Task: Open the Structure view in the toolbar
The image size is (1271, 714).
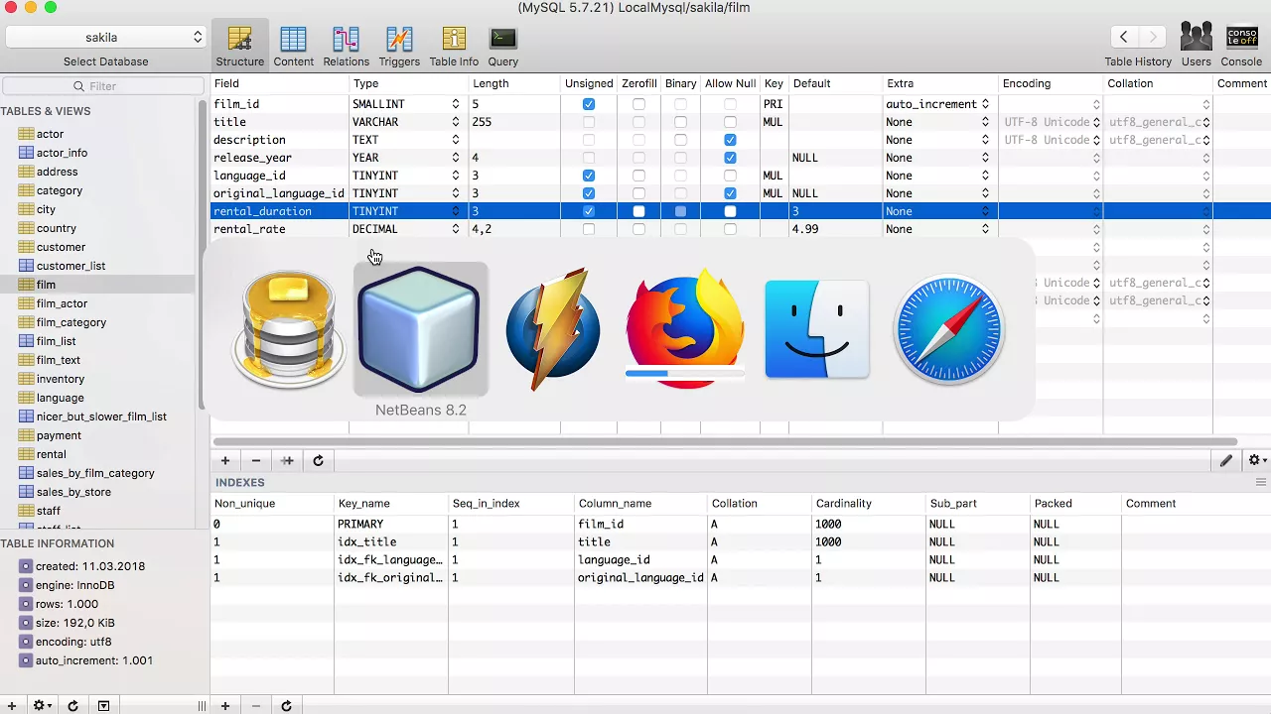Action: pyautogui.click(x=239, y=46)
